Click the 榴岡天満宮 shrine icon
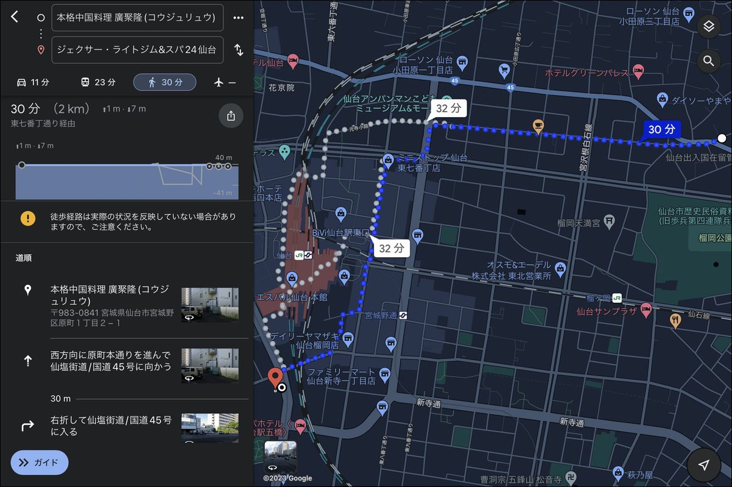The width and height of the screenshot is (732, 487). click(x=608, y=221)
